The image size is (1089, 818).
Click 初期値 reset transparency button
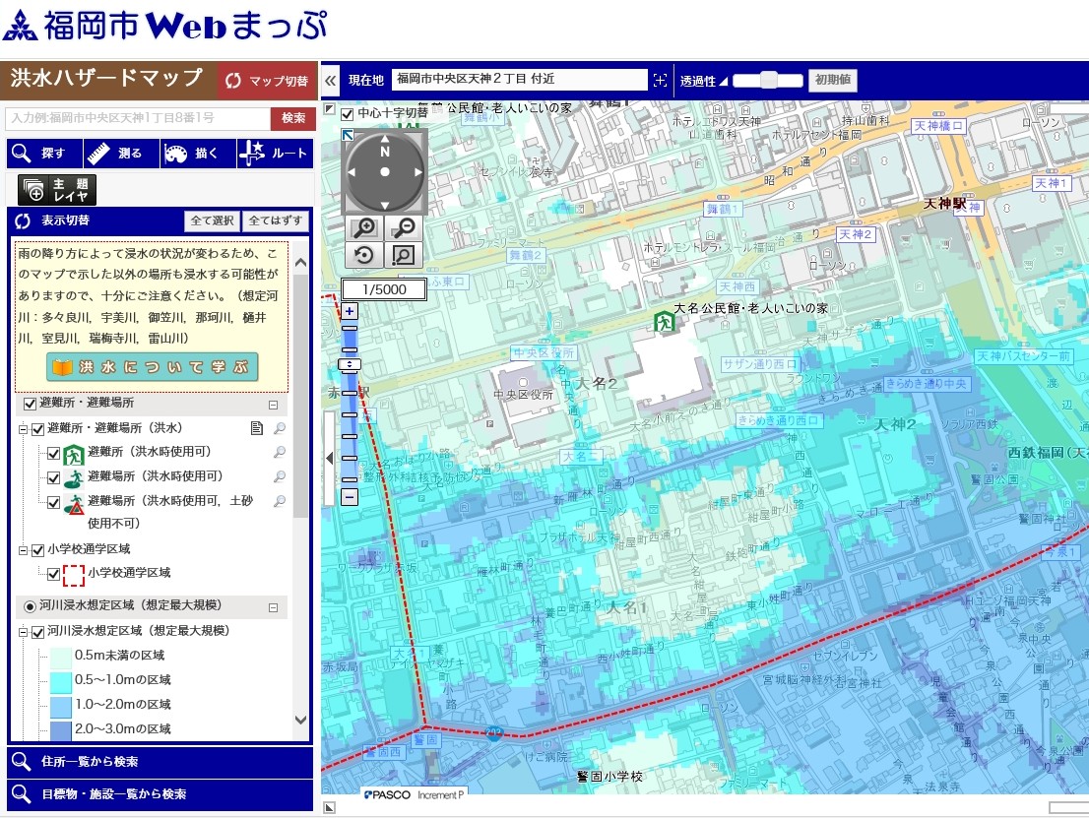click(x=833, y=80)
